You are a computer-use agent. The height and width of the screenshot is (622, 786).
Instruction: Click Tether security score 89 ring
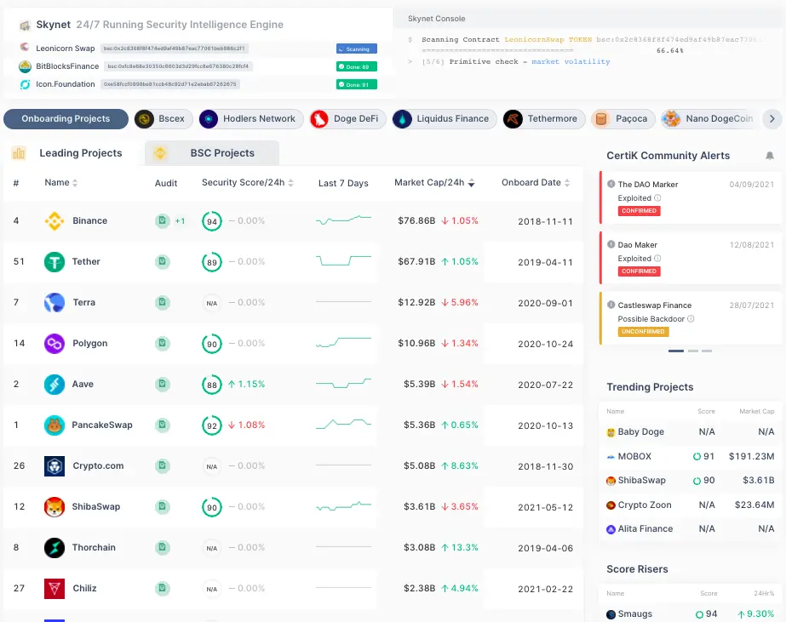pyautogui.click(x=212, y=262)
